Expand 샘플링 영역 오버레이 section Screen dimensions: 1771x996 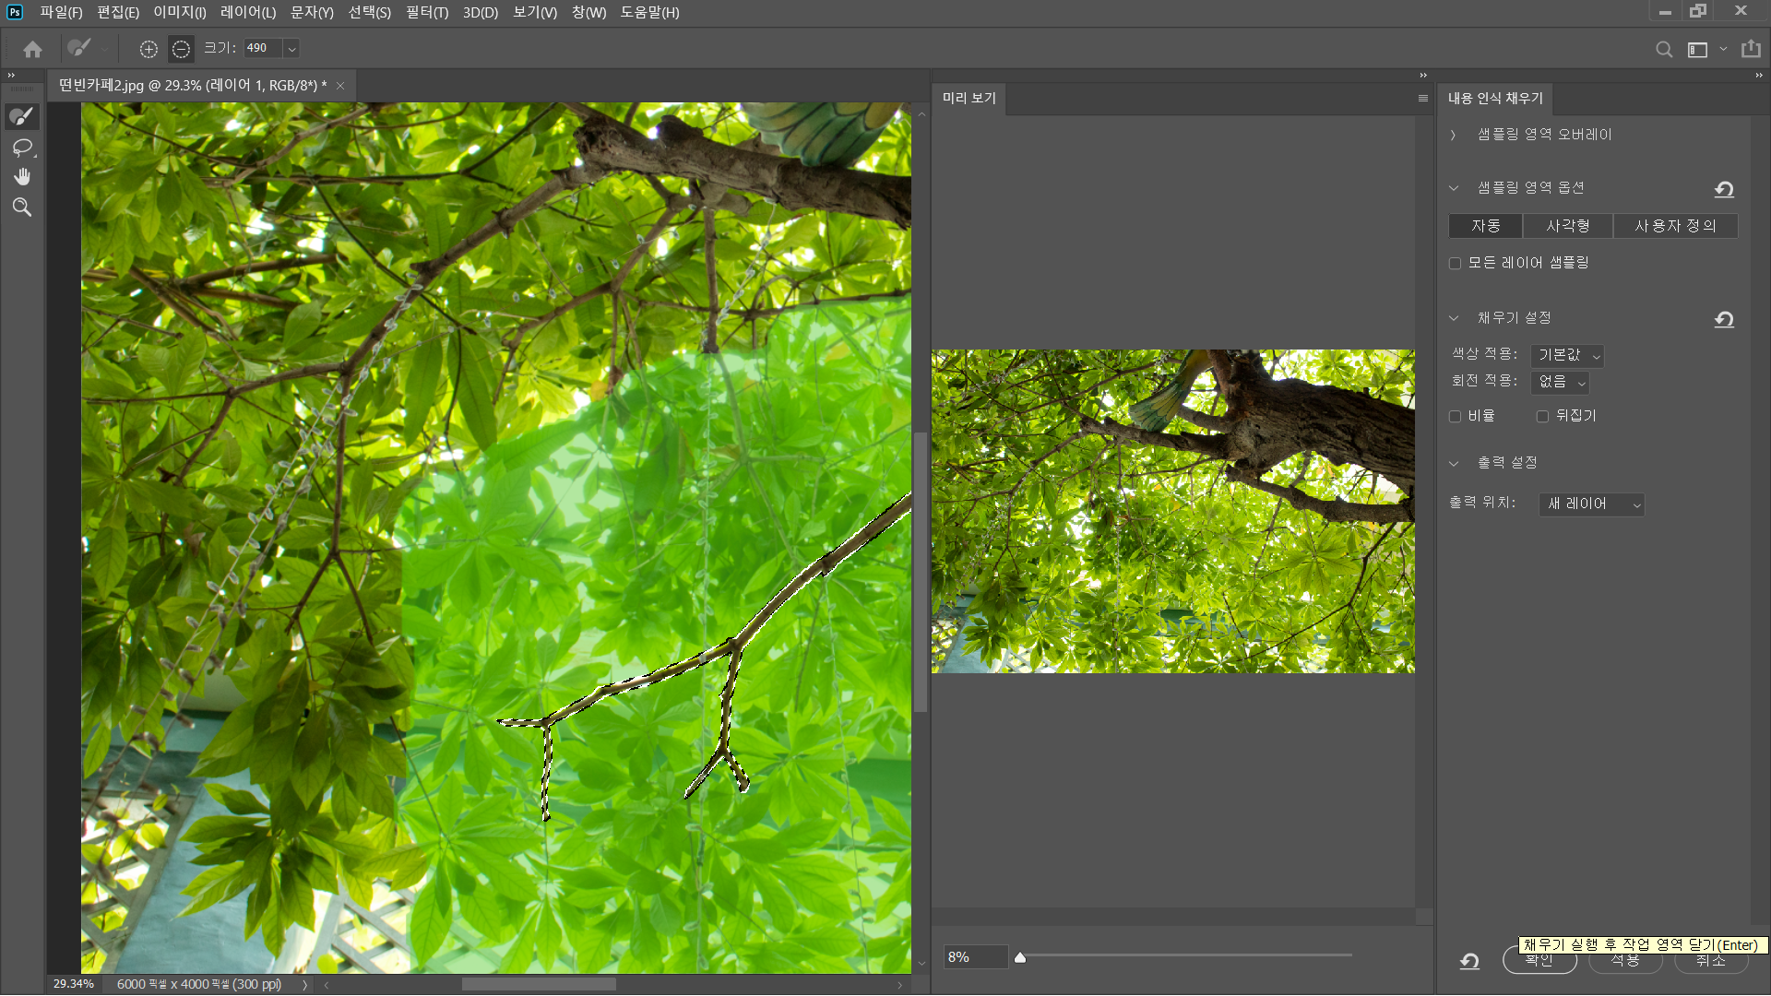tap(1454, 136)
